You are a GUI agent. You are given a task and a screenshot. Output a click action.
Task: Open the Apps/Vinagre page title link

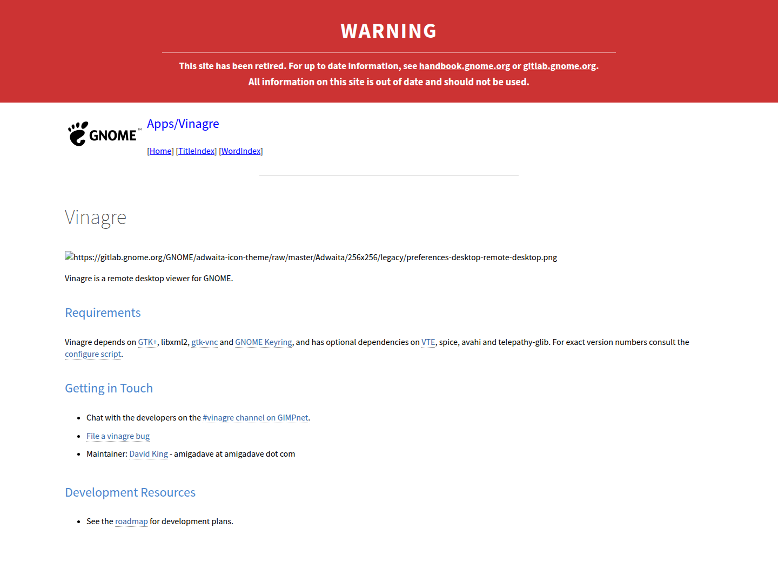(183, 124)
